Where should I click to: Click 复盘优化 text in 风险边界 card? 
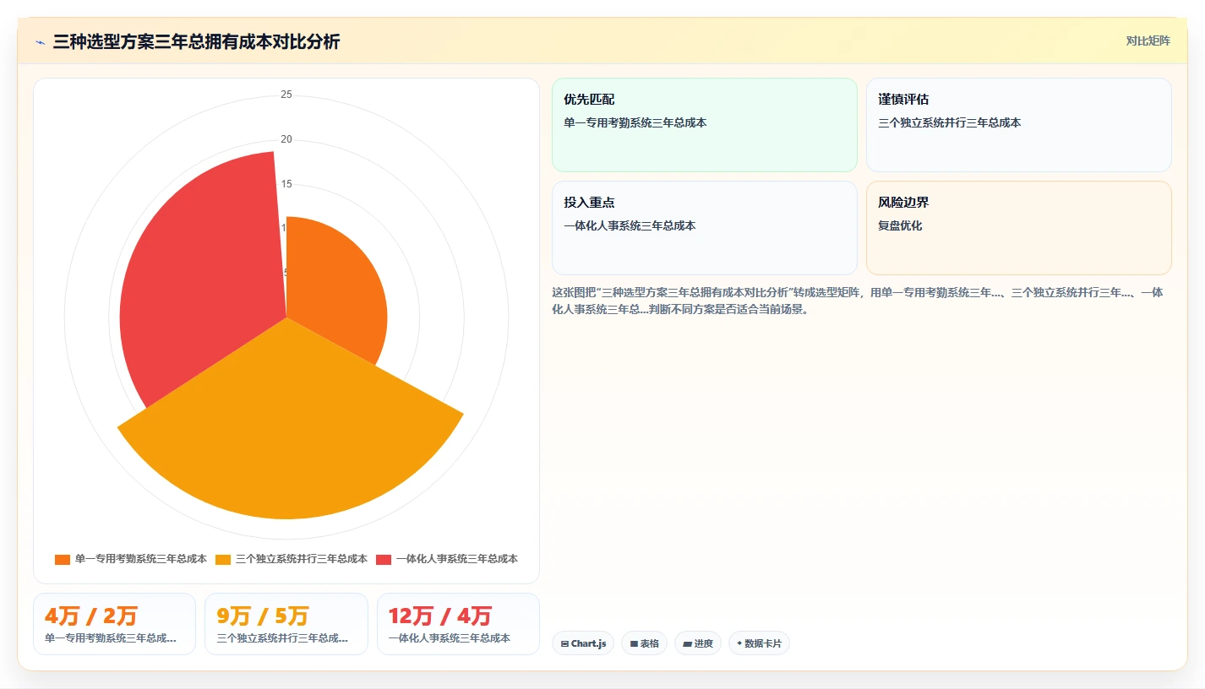coord(900,225)
